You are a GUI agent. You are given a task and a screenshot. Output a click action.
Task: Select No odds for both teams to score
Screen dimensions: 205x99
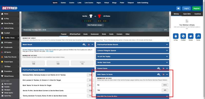click(x=165, y=85)
